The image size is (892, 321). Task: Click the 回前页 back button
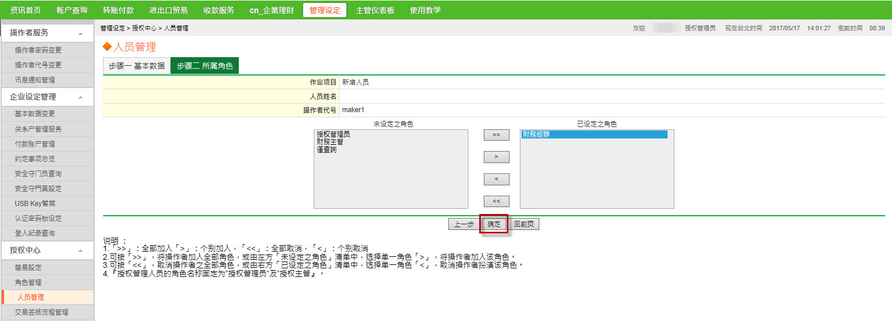[x=524, y=224]
